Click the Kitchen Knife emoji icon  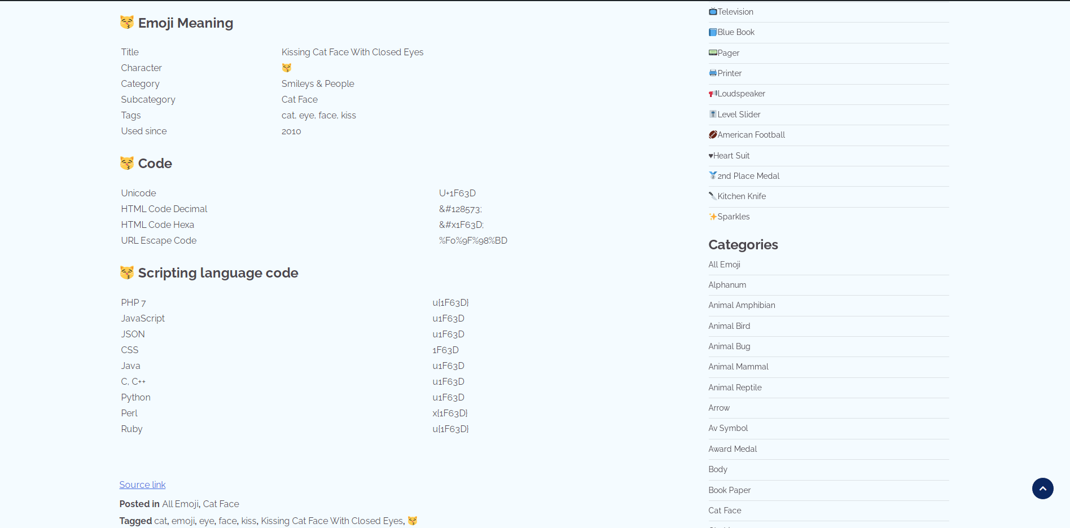[713, 196]
